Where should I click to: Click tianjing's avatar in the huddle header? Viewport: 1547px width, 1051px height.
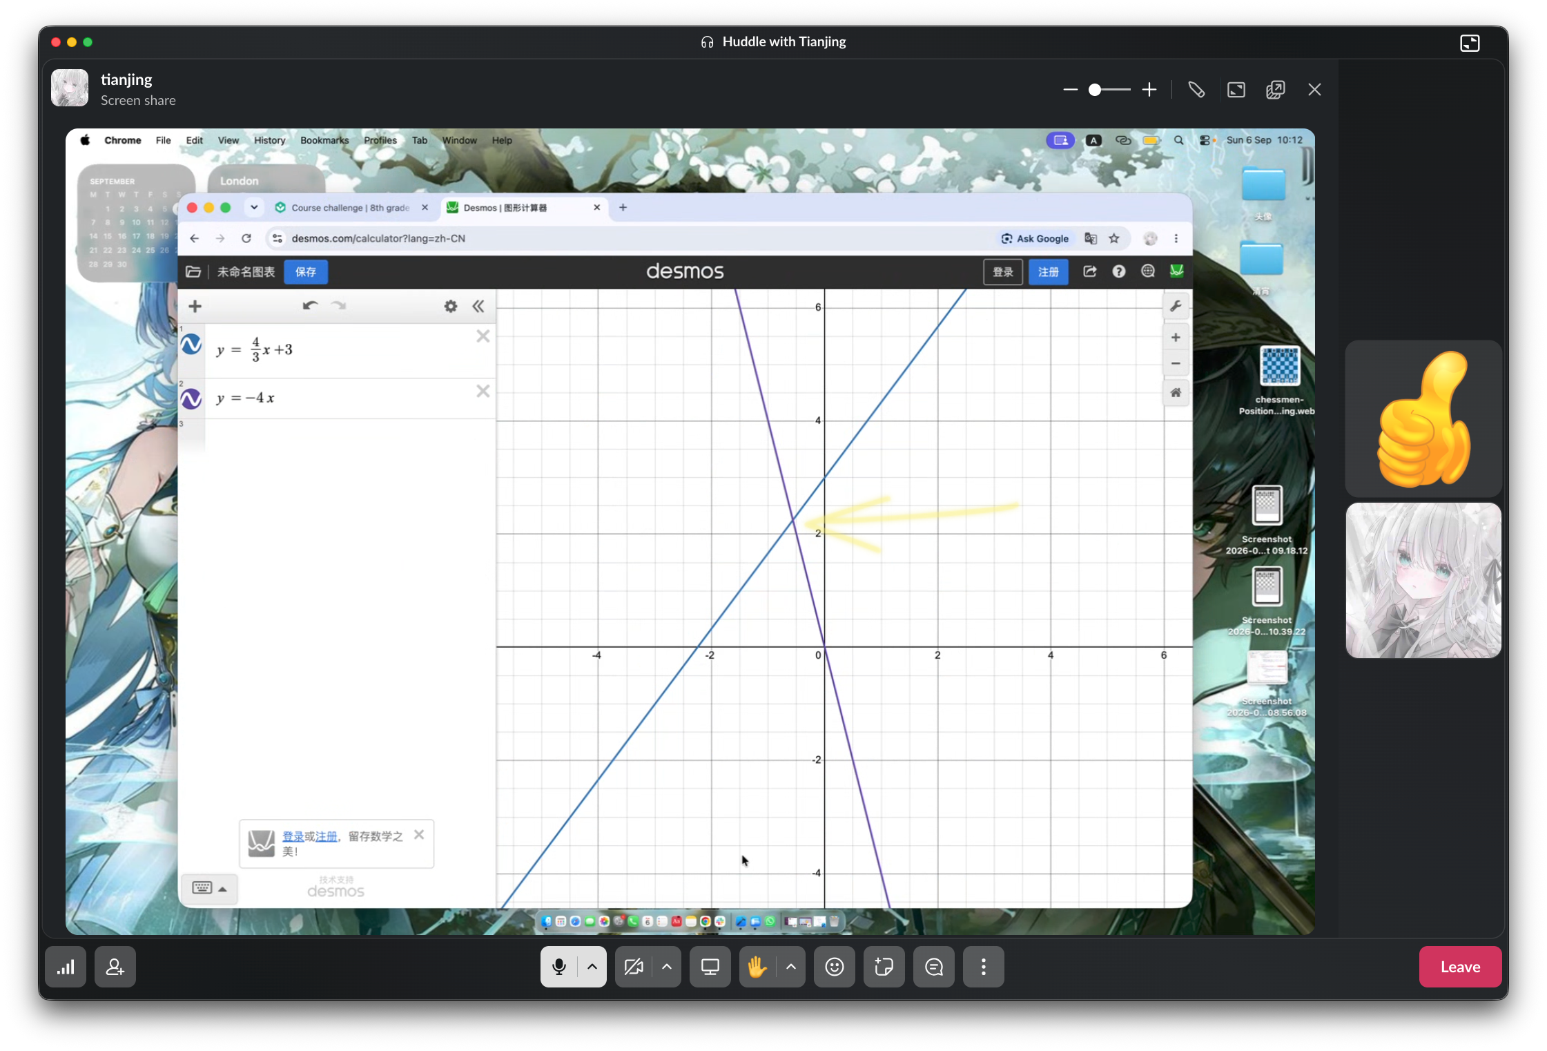(x=70, y=88)
